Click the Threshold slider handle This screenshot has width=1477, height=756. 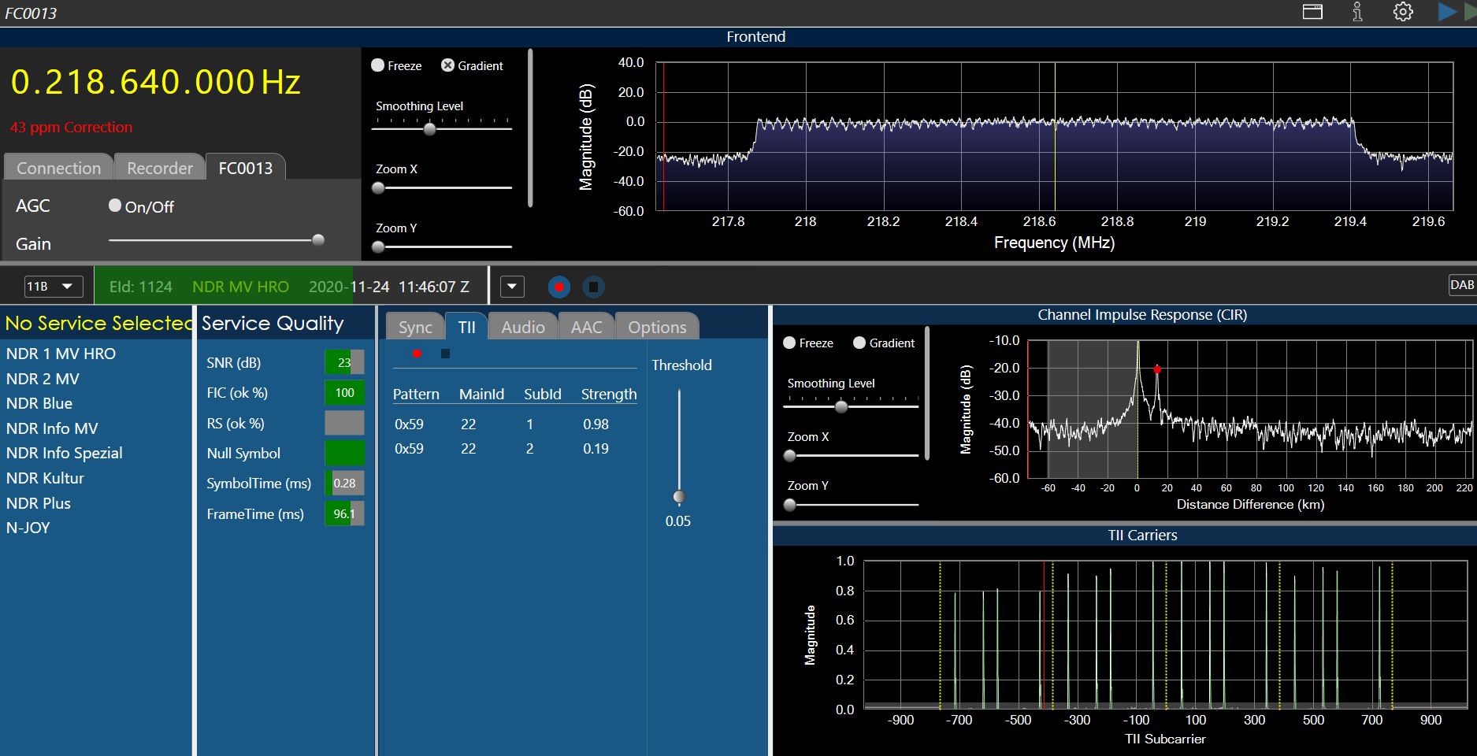(679, 496)
